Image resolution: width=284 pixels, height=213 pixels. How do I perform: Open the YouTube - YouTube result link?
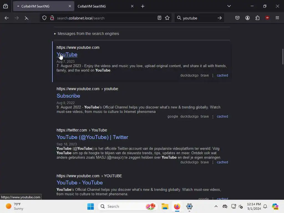(x=80, y=182)
